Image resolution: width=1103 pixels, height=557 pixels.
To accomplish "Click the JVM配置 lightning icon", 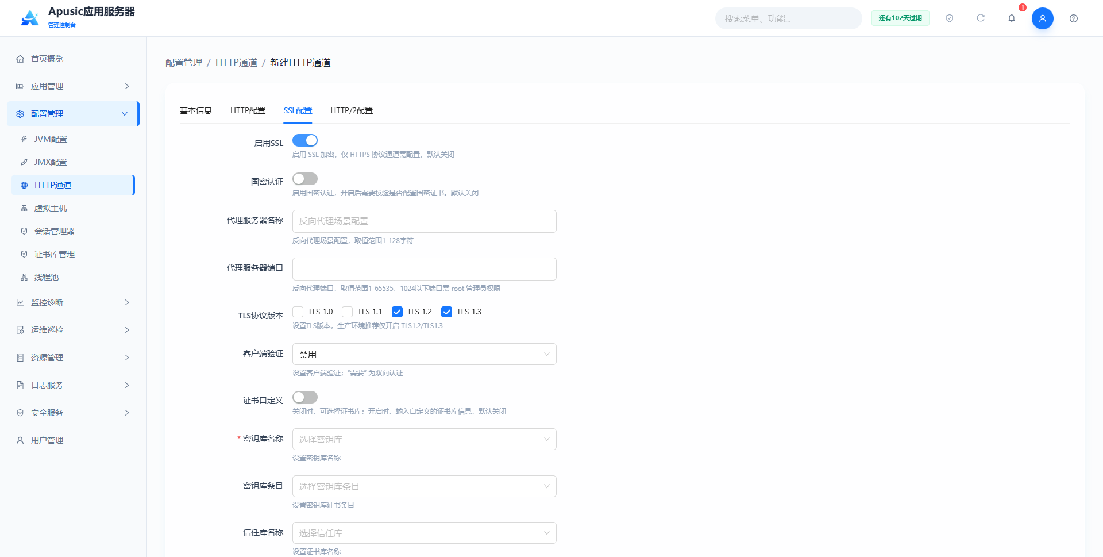I will tap(24, 139).
